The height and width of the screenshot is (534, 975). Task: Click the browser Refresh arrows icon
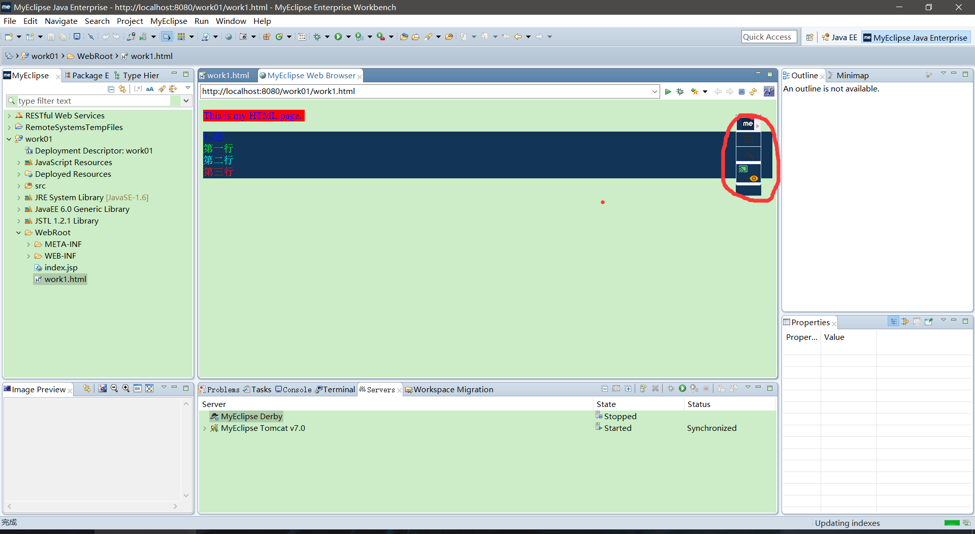(x=753, y=91)
